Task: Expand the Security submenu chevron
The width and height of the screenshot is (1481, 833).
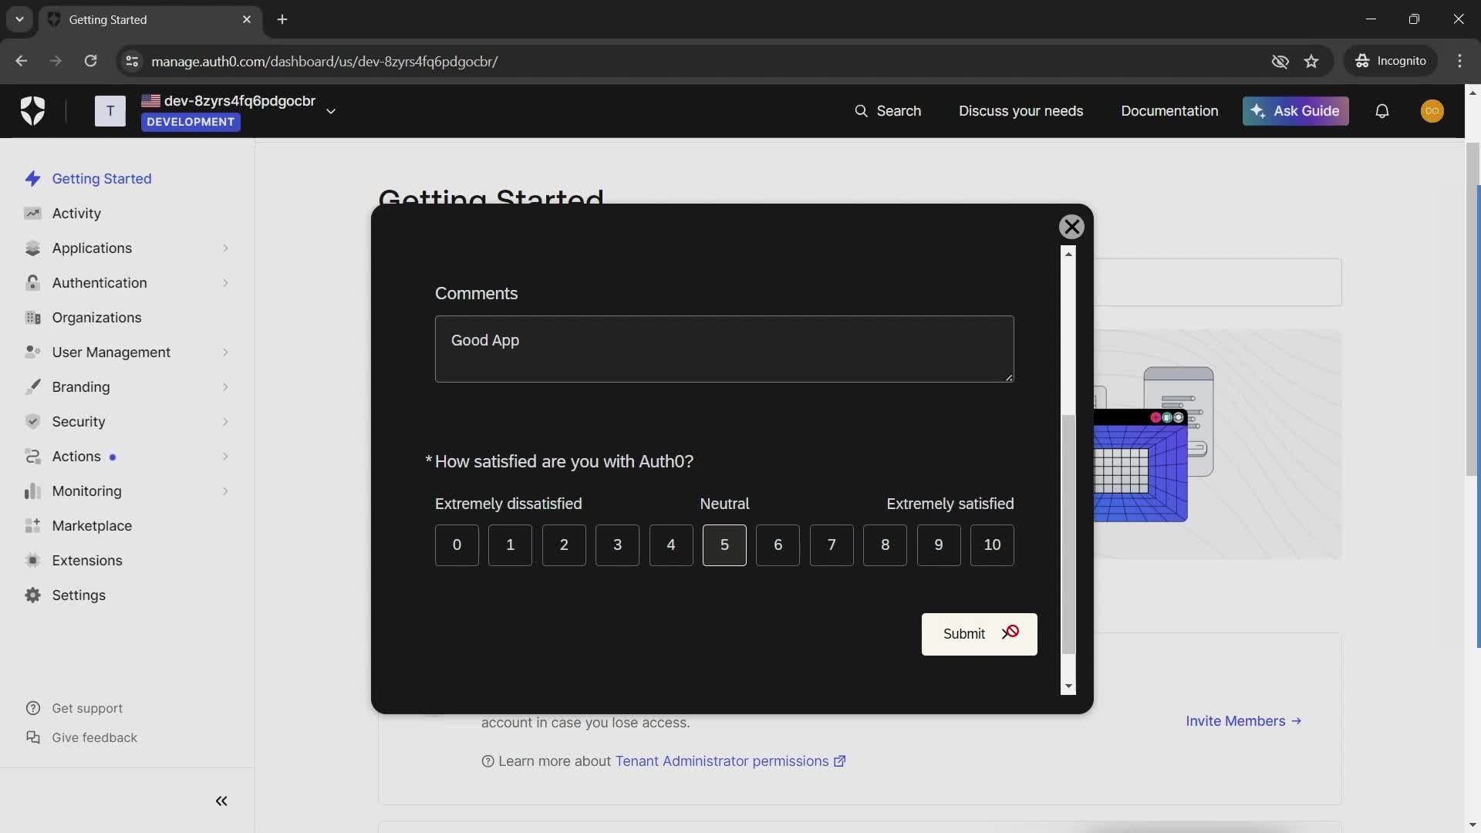Action: coord(225,422)
